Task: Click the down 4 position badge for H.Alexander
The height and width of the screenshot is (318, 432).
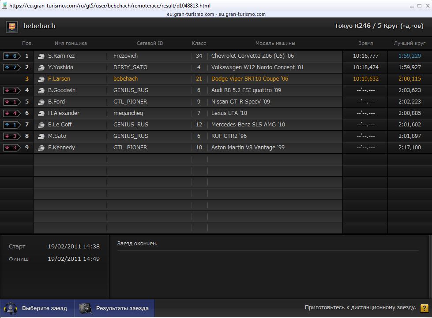Action: point(11,113)
